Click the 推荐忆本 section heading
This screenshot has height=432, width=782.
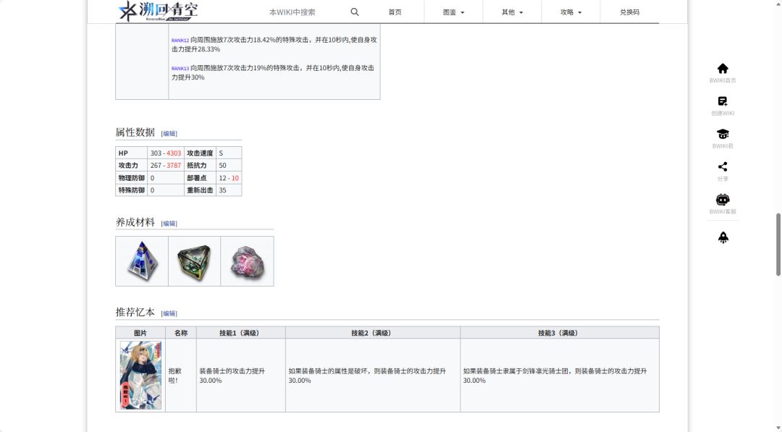coord(135,312)
